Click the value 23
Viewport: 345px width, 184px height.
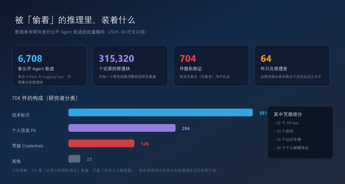click(89, 159)
